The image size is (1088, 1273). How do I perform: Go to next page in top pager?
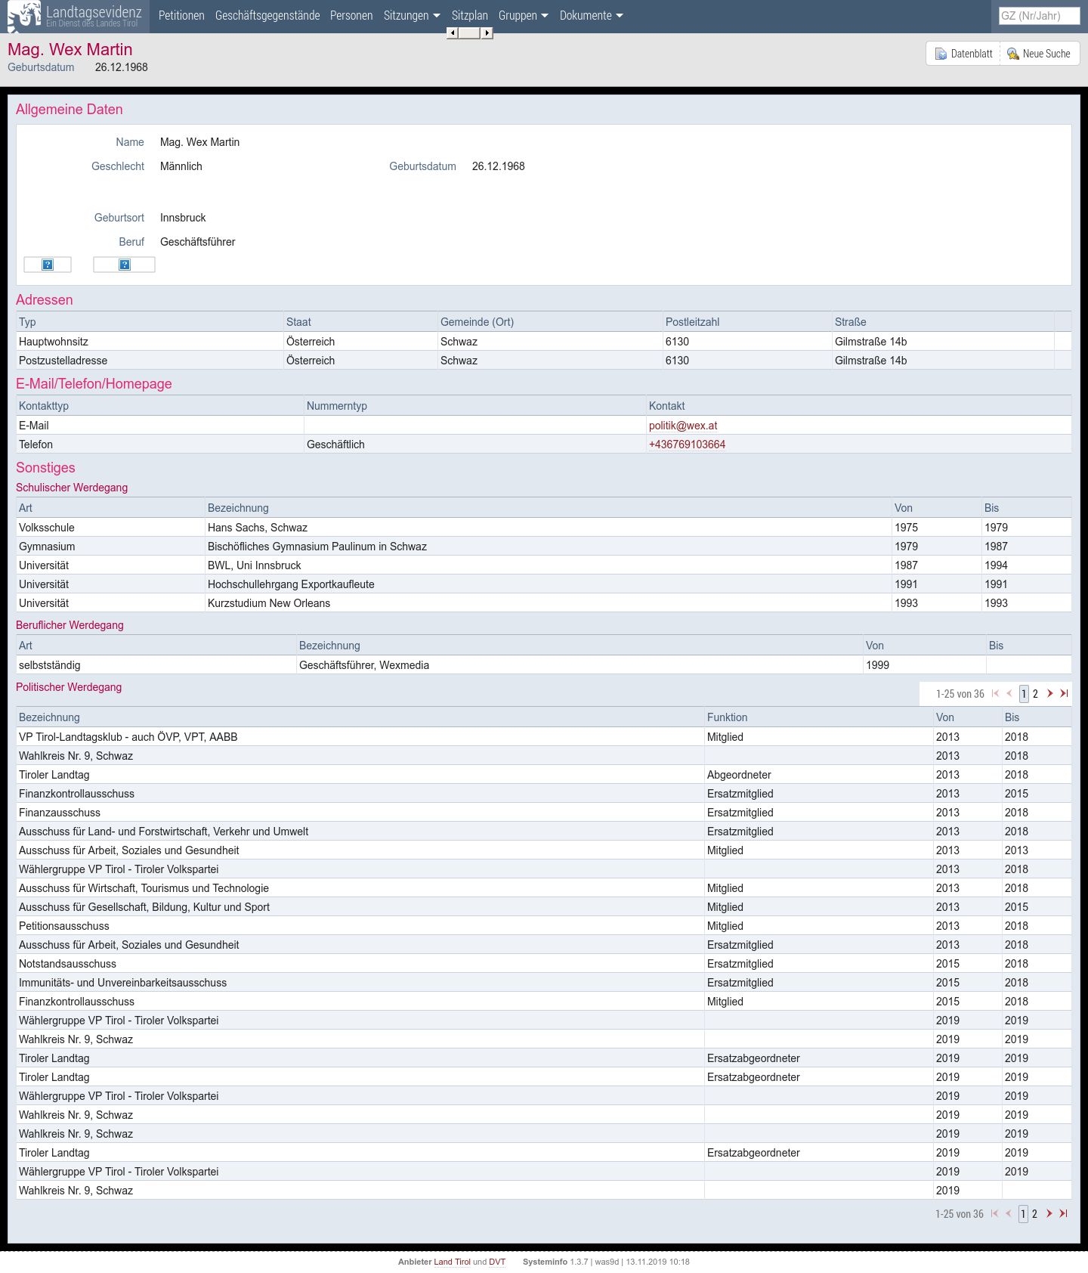click(1049, 693)
